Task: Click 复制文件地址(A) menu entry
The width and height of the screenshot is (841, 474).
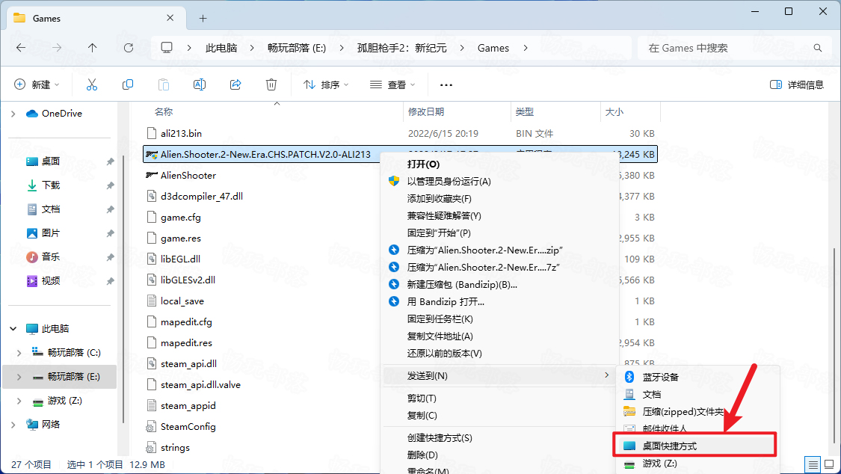Action: pyautogui.click(x=500, y=336)
